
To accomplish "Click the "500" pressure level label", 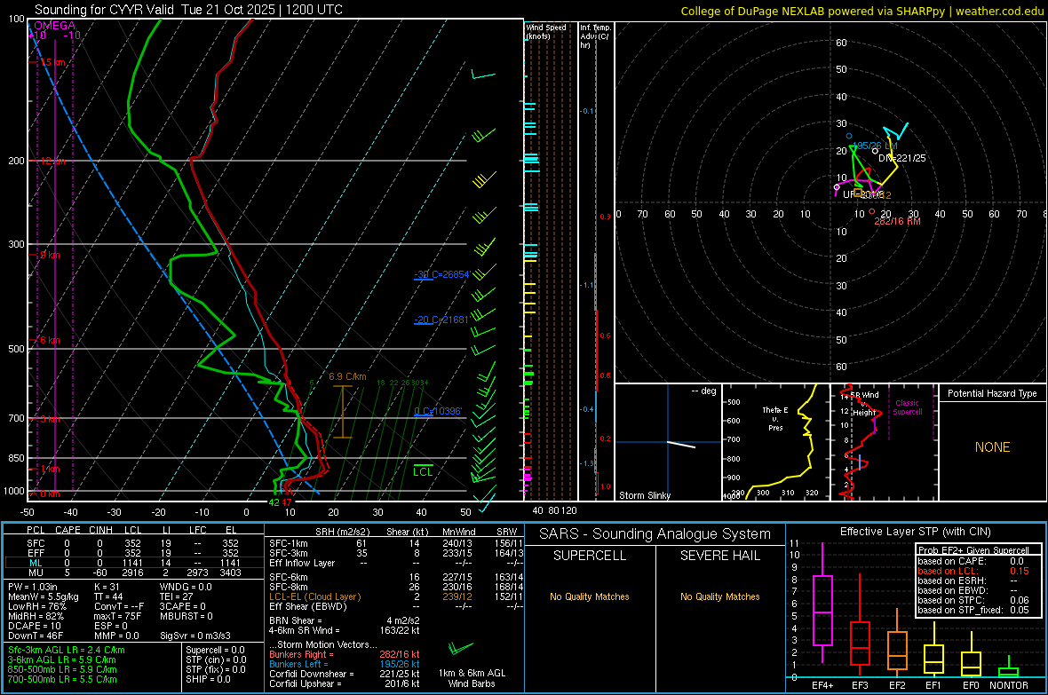I will pyautogui.click(x=16, y=349).
